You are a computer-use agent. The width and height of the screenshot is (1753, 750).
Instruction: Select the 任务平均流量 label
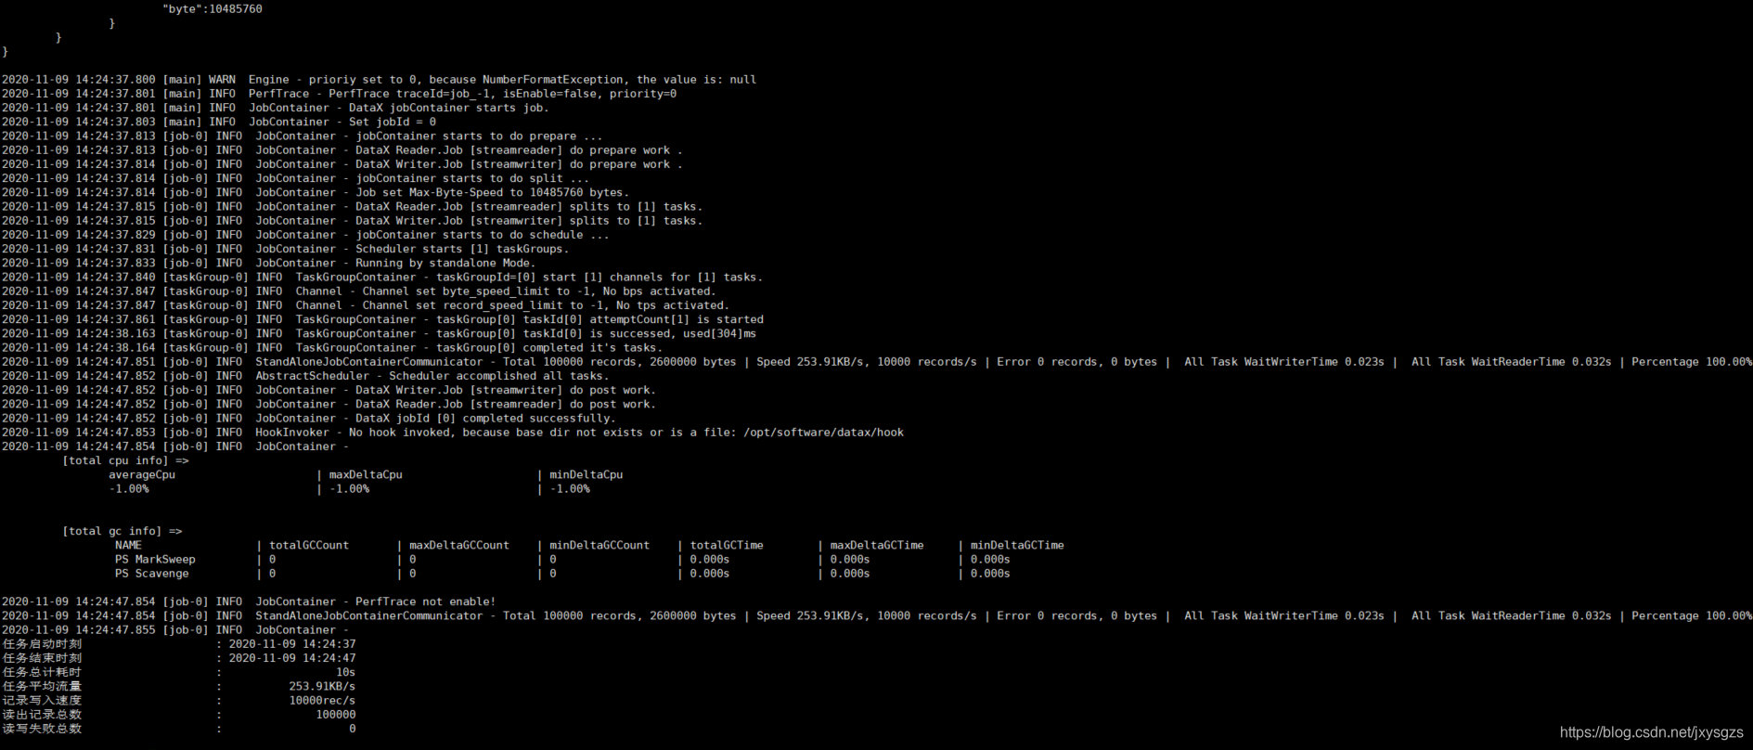[x=42, y=687]
